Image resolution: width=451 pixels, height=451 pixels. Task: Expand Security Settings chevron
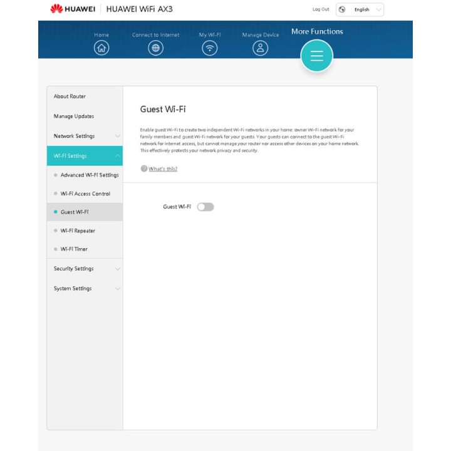[x=117, y=269]
